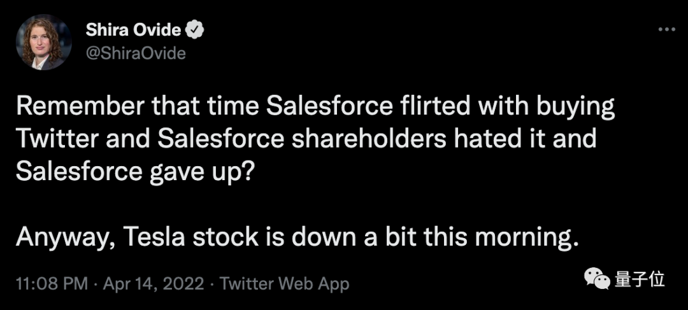Viewport: 688px width, 310px height.
Task: Click the blue verified badge
Action: (194, 30)
